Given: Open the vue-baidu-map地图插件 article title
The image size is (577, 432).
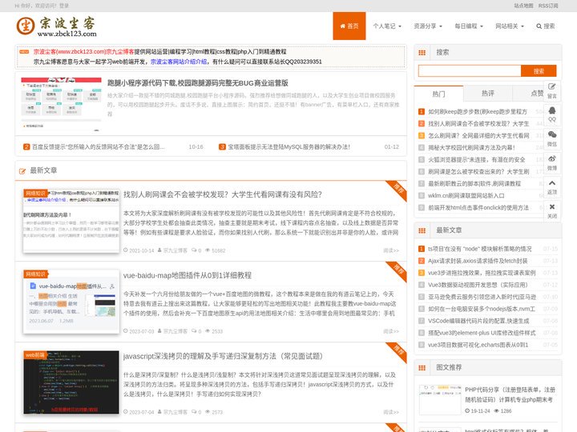Looking at the screenshot, I should click(x=188, y=275).
